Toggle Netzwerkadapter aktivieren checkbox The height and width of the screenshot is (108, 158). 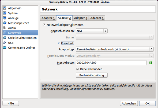click(x=44, y=25)
